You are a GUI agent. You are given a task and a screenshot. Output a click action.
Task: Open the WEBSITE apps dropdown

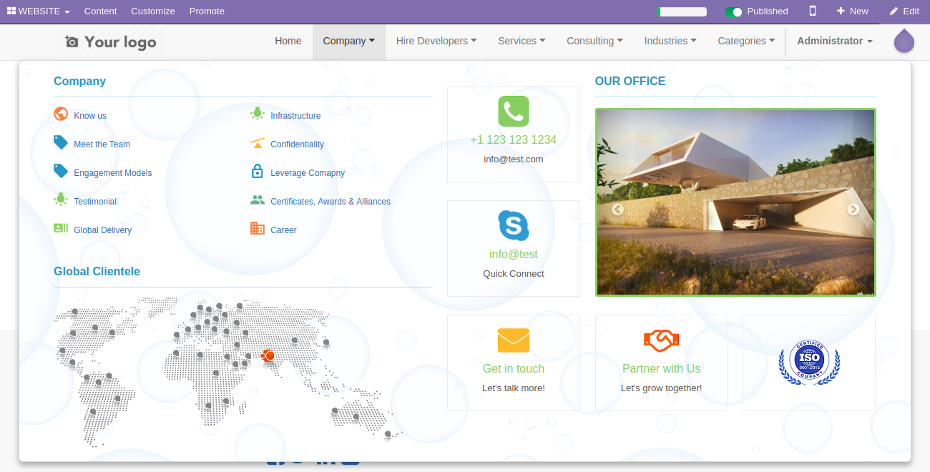point(39,11)
